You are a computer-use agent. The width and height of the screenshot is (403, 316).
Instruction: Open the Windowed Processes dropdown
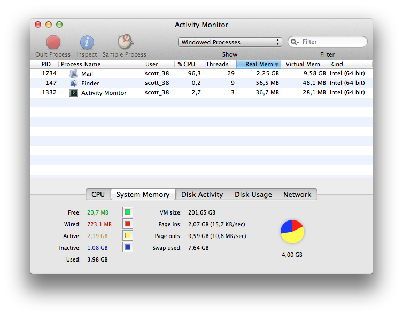tap(230, 42)
